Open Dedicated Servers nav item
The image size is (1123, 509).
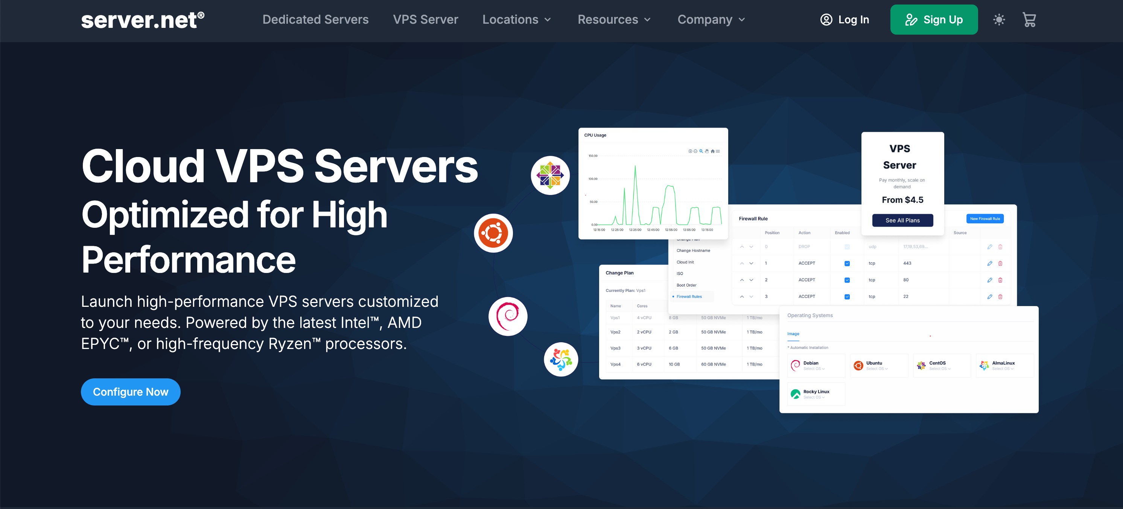pyautogui.click(x=315, y=20)
